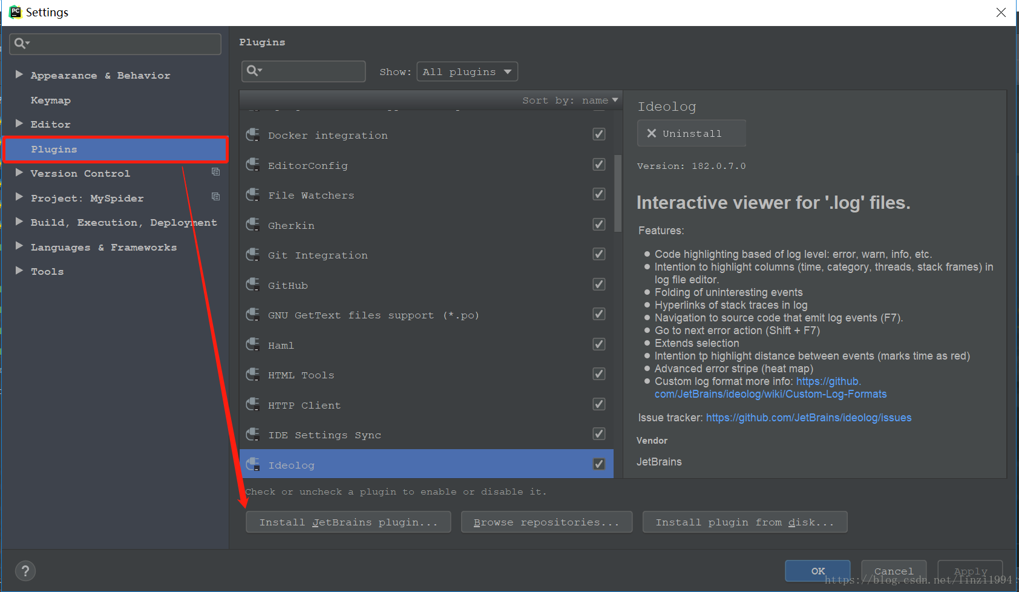
Task: Disable the Gherkin plugin
Action: click(x=599, y=225)
